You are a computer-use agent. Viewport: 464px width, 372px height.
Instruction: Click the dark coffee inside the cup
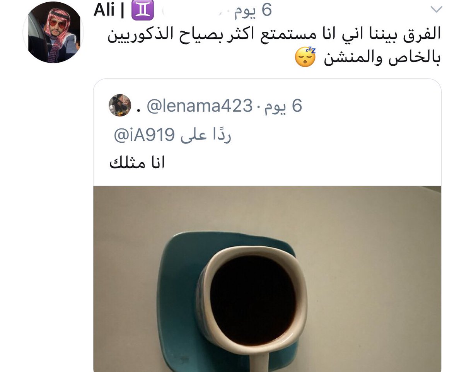click(x=252, y=300)
